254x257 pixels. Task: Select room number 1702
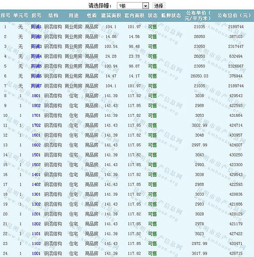36,125
